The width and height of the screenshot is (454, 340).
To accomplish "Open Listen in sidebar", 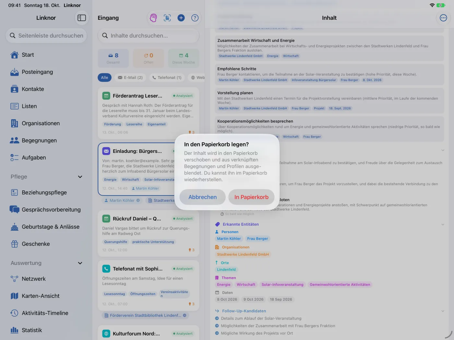I will (46, 106).
